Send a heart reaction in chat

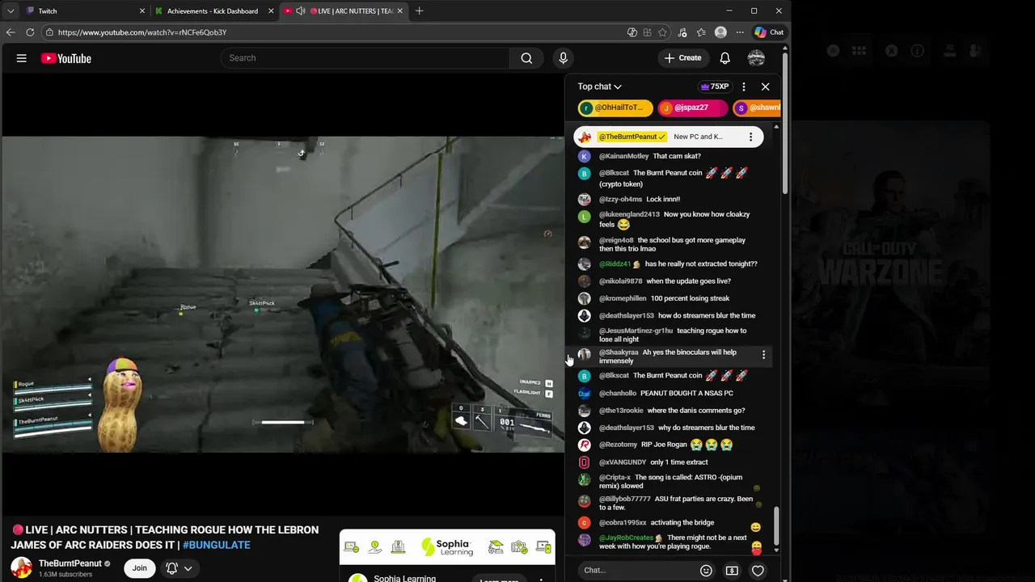pos(758,571)
